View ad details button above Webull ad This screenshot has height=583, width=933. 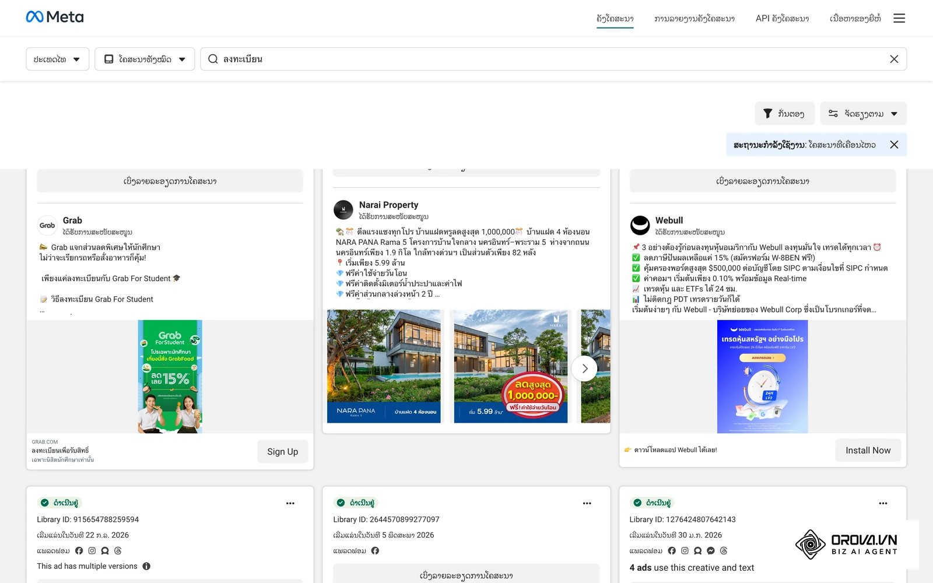[762, 181]
